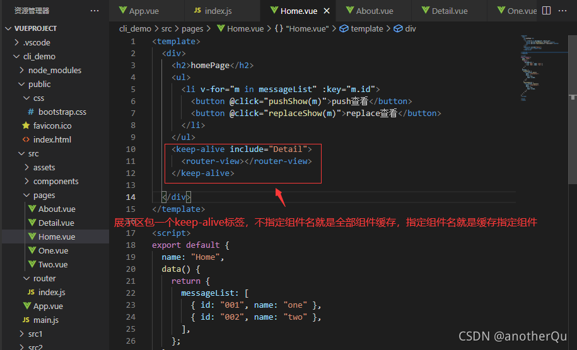This screenshot has height=350, width=577.
Task: Click line number 14 in gutter
Action: click(x=131, y=197)
